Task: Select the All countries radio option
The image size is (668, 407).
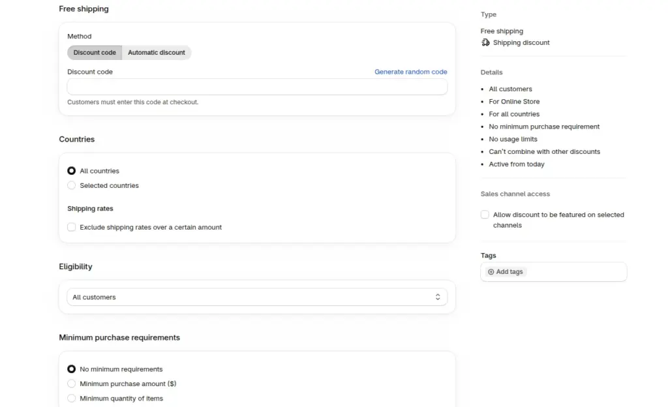Action: 72,171
